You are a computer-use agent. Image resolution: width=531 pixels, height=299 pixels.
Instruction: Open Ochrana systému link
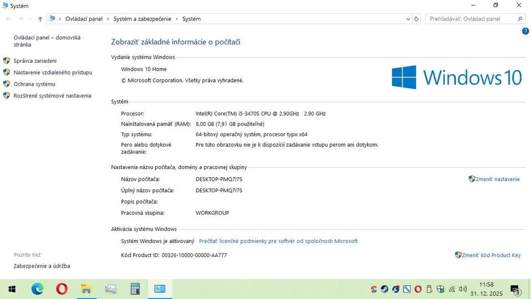tap(34, 84)
